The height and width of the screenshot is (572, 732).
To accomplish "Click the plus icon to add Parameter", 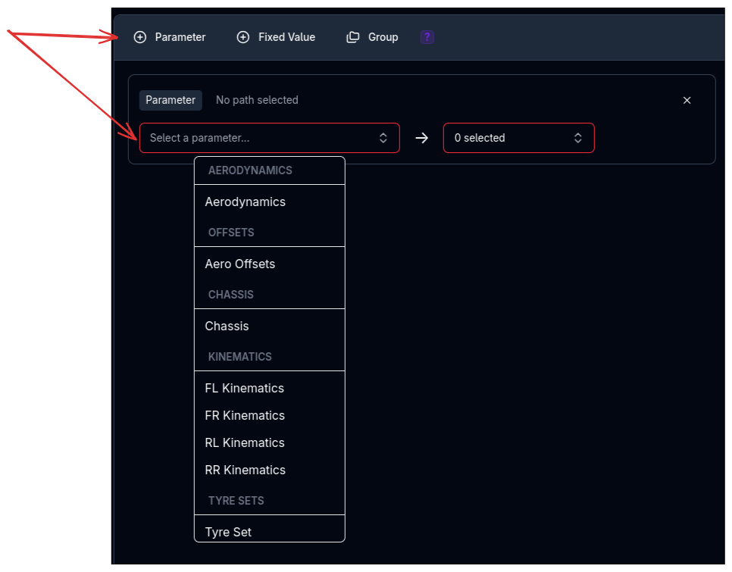I will click(x=140, y=37).
